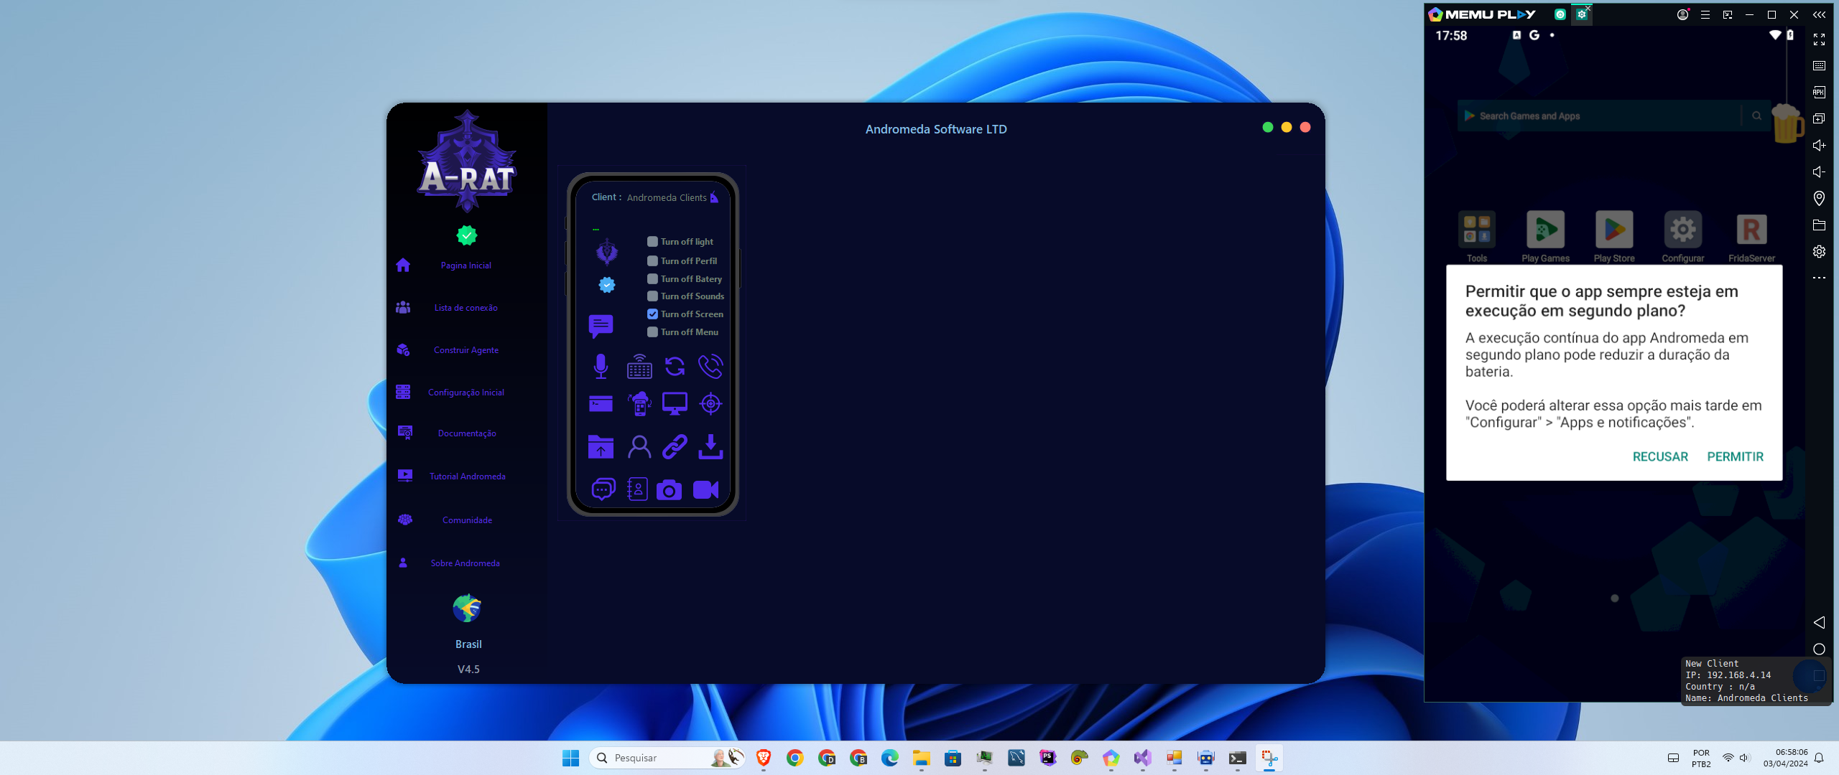The image size is (1839, 775).
Task: Open Documentação sidebar menu item
Action: [465, 433]
